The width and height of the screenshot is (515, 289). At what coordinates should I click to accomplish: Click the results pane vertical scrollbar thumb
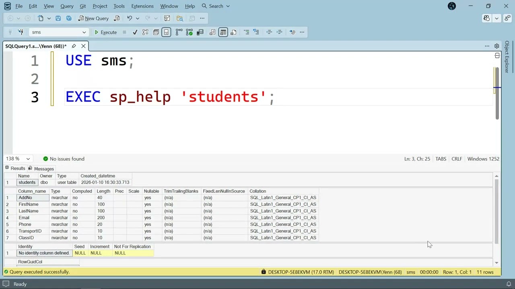tap(496, 211)
